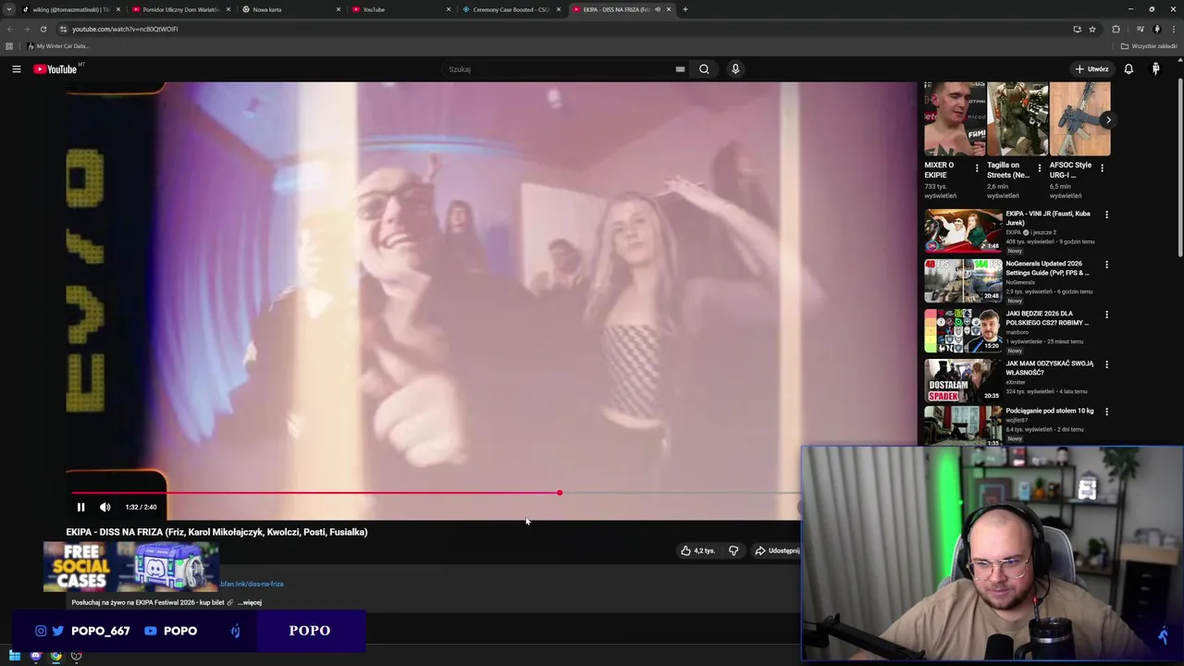Click the magnifier search button

[704, 69]
